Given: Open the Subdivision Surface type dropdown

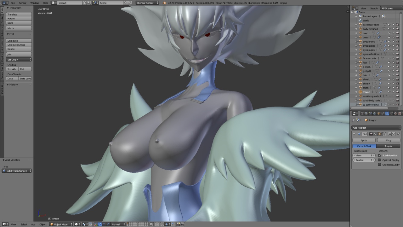Looking at the screenshot, I should click(x=17, y=171).
